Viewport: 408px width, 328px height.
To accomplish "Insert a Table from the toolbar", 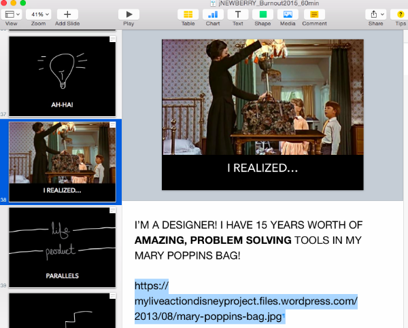I will tap(188, 14).
